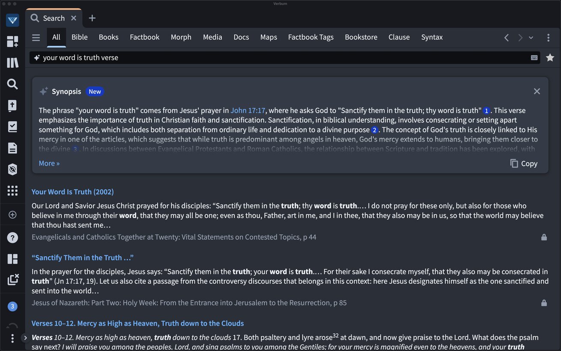
Task: Open the add-panel dashboard icon in sidebar
Action: pos(12,42)
